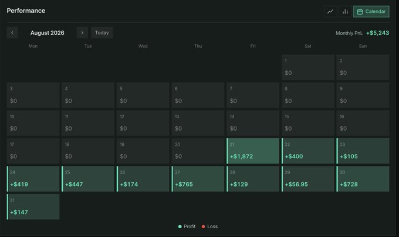The width and height of the screenshot is (399, 237).
Task: Click the Sun column header
Action: [363, 46]
